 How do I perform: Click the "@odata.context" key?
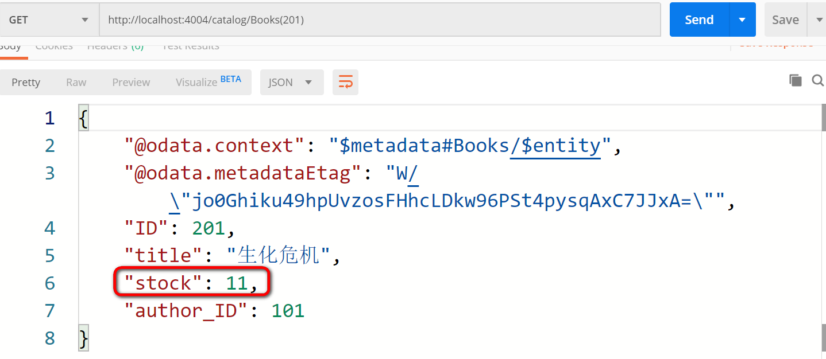215,146
